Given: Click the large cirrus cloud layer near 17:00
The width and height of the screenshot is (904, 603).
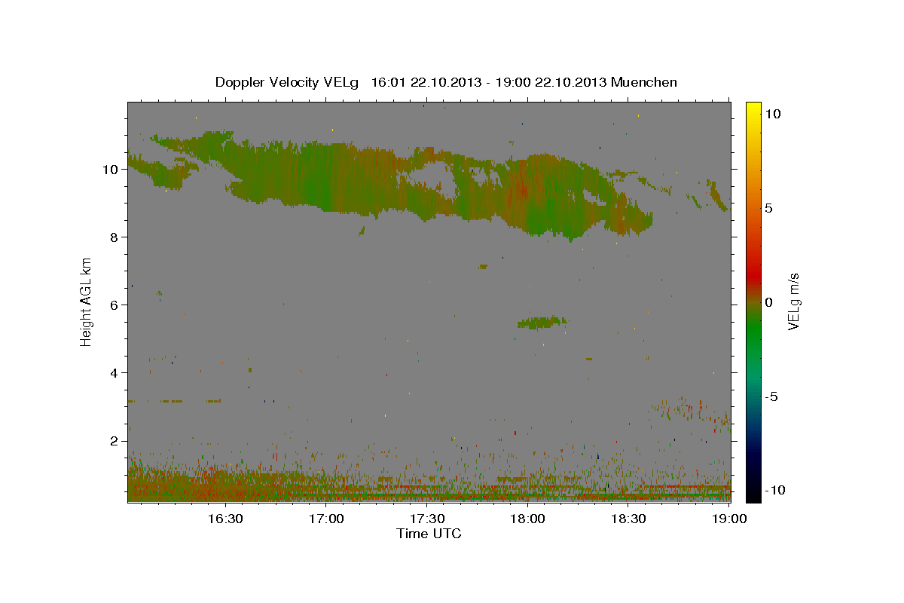Looking at the screenshot, I should point(324,177).
